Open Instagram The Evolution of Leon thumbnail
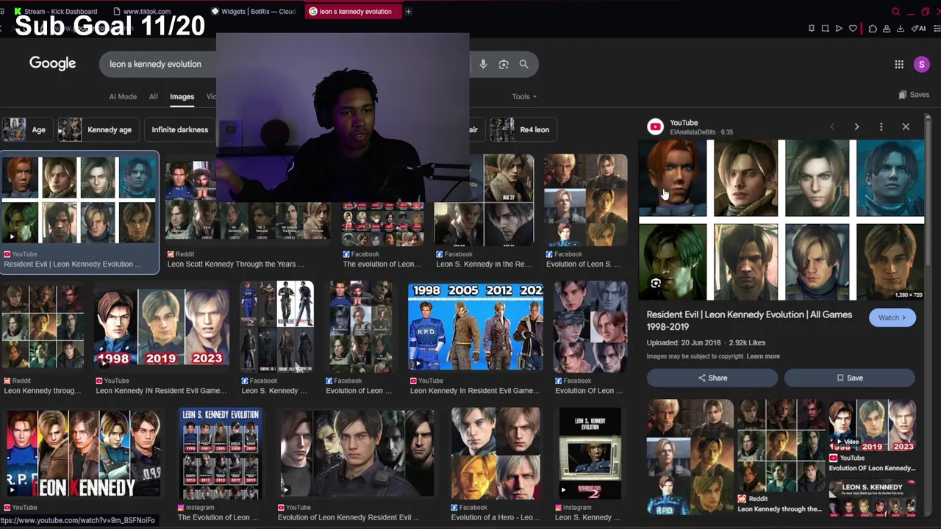941x529 pixels. click(x=221, y=453)
